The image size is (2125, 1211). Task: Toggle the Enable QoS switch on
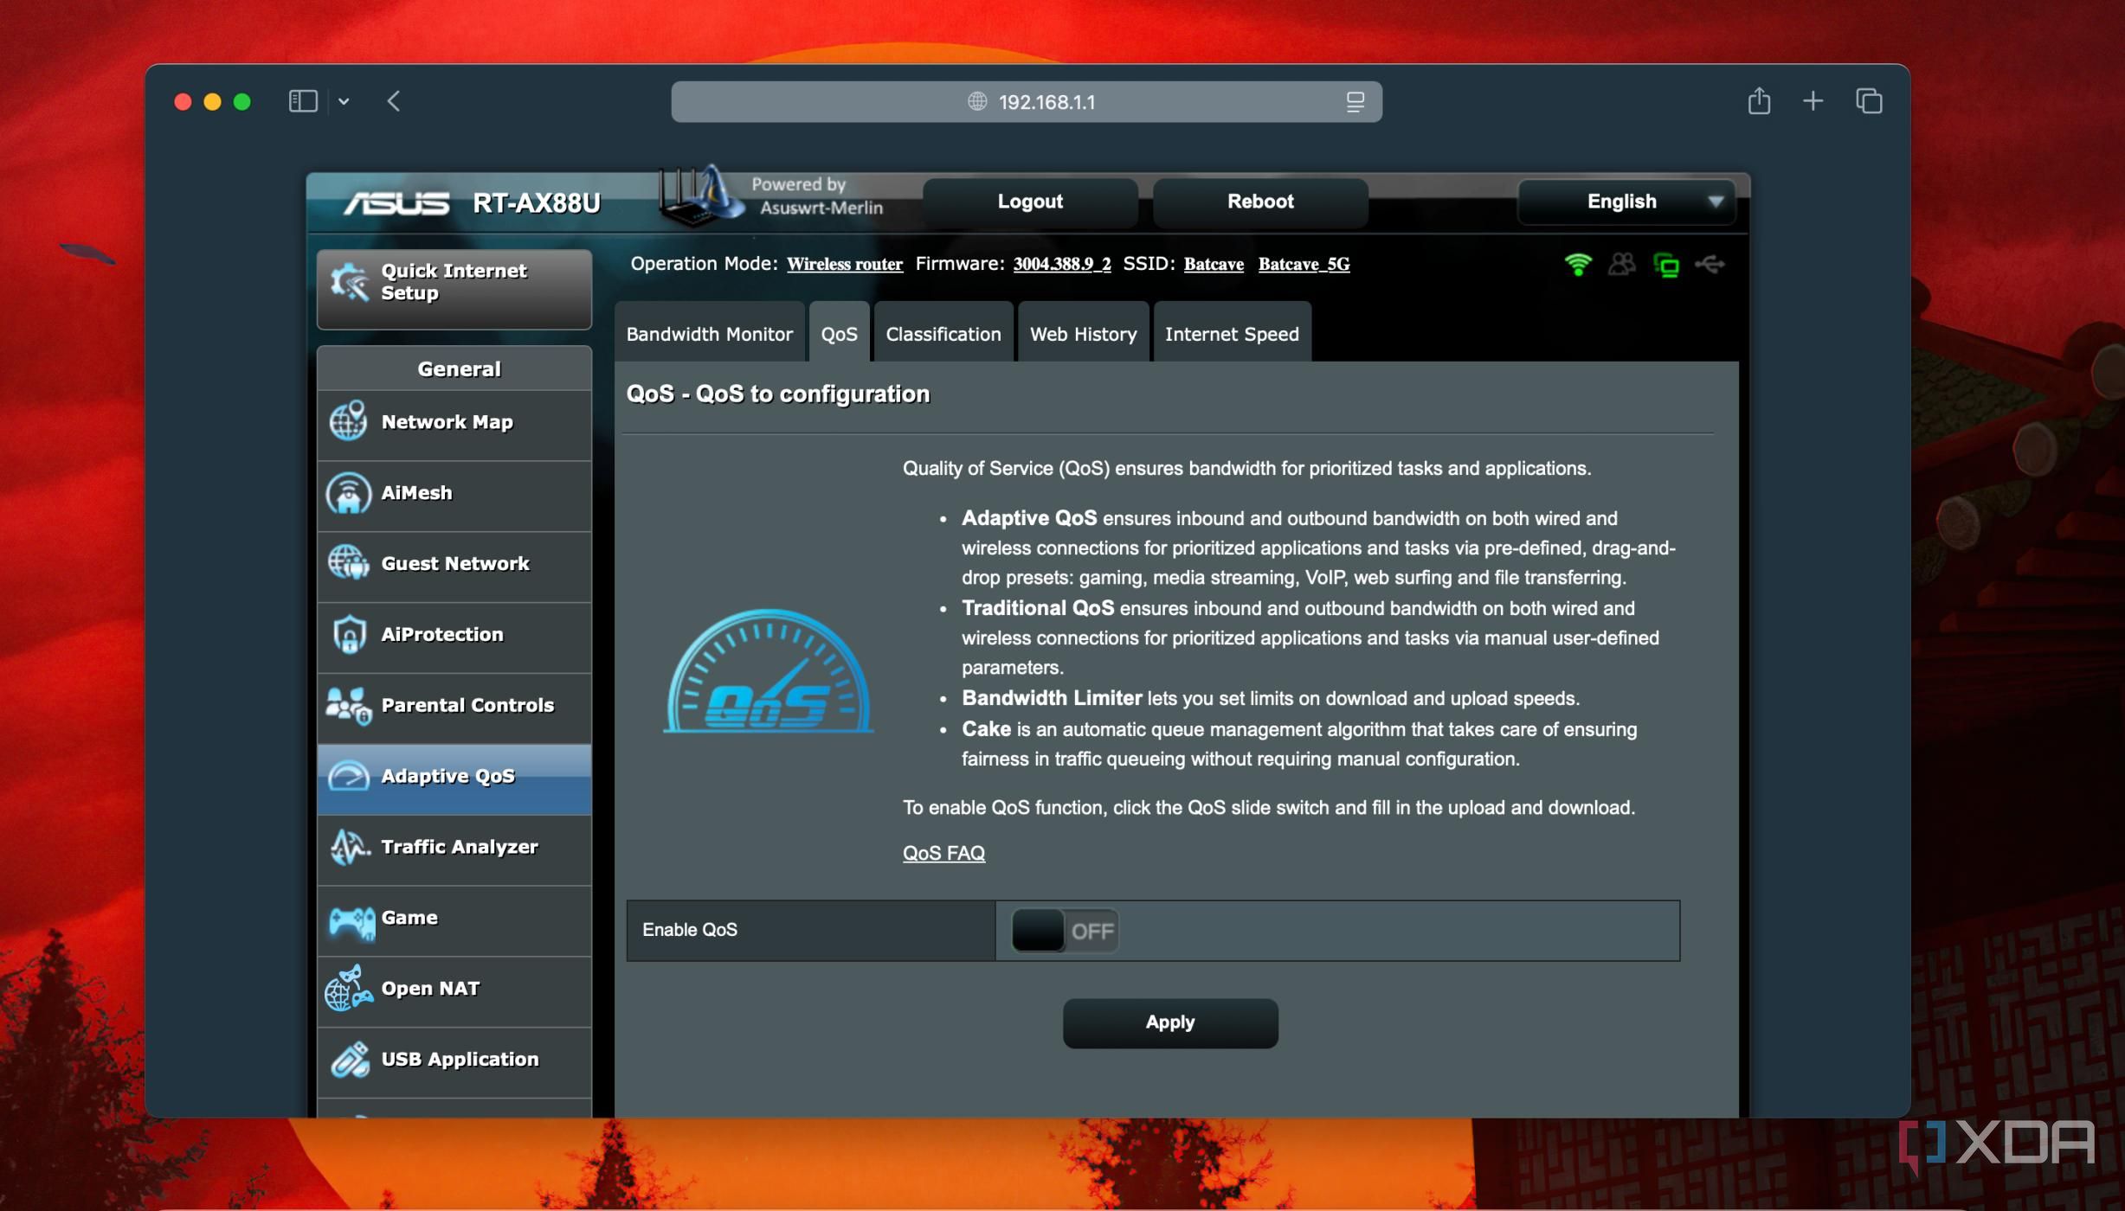(x=1064, y=931)
